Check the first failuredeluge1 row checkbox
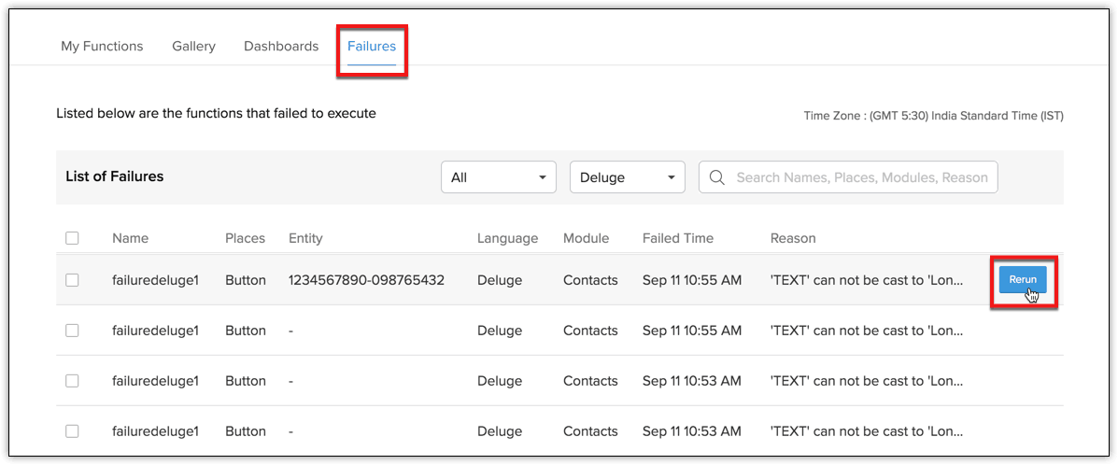Screen dimensions: 1118x465 72,280
